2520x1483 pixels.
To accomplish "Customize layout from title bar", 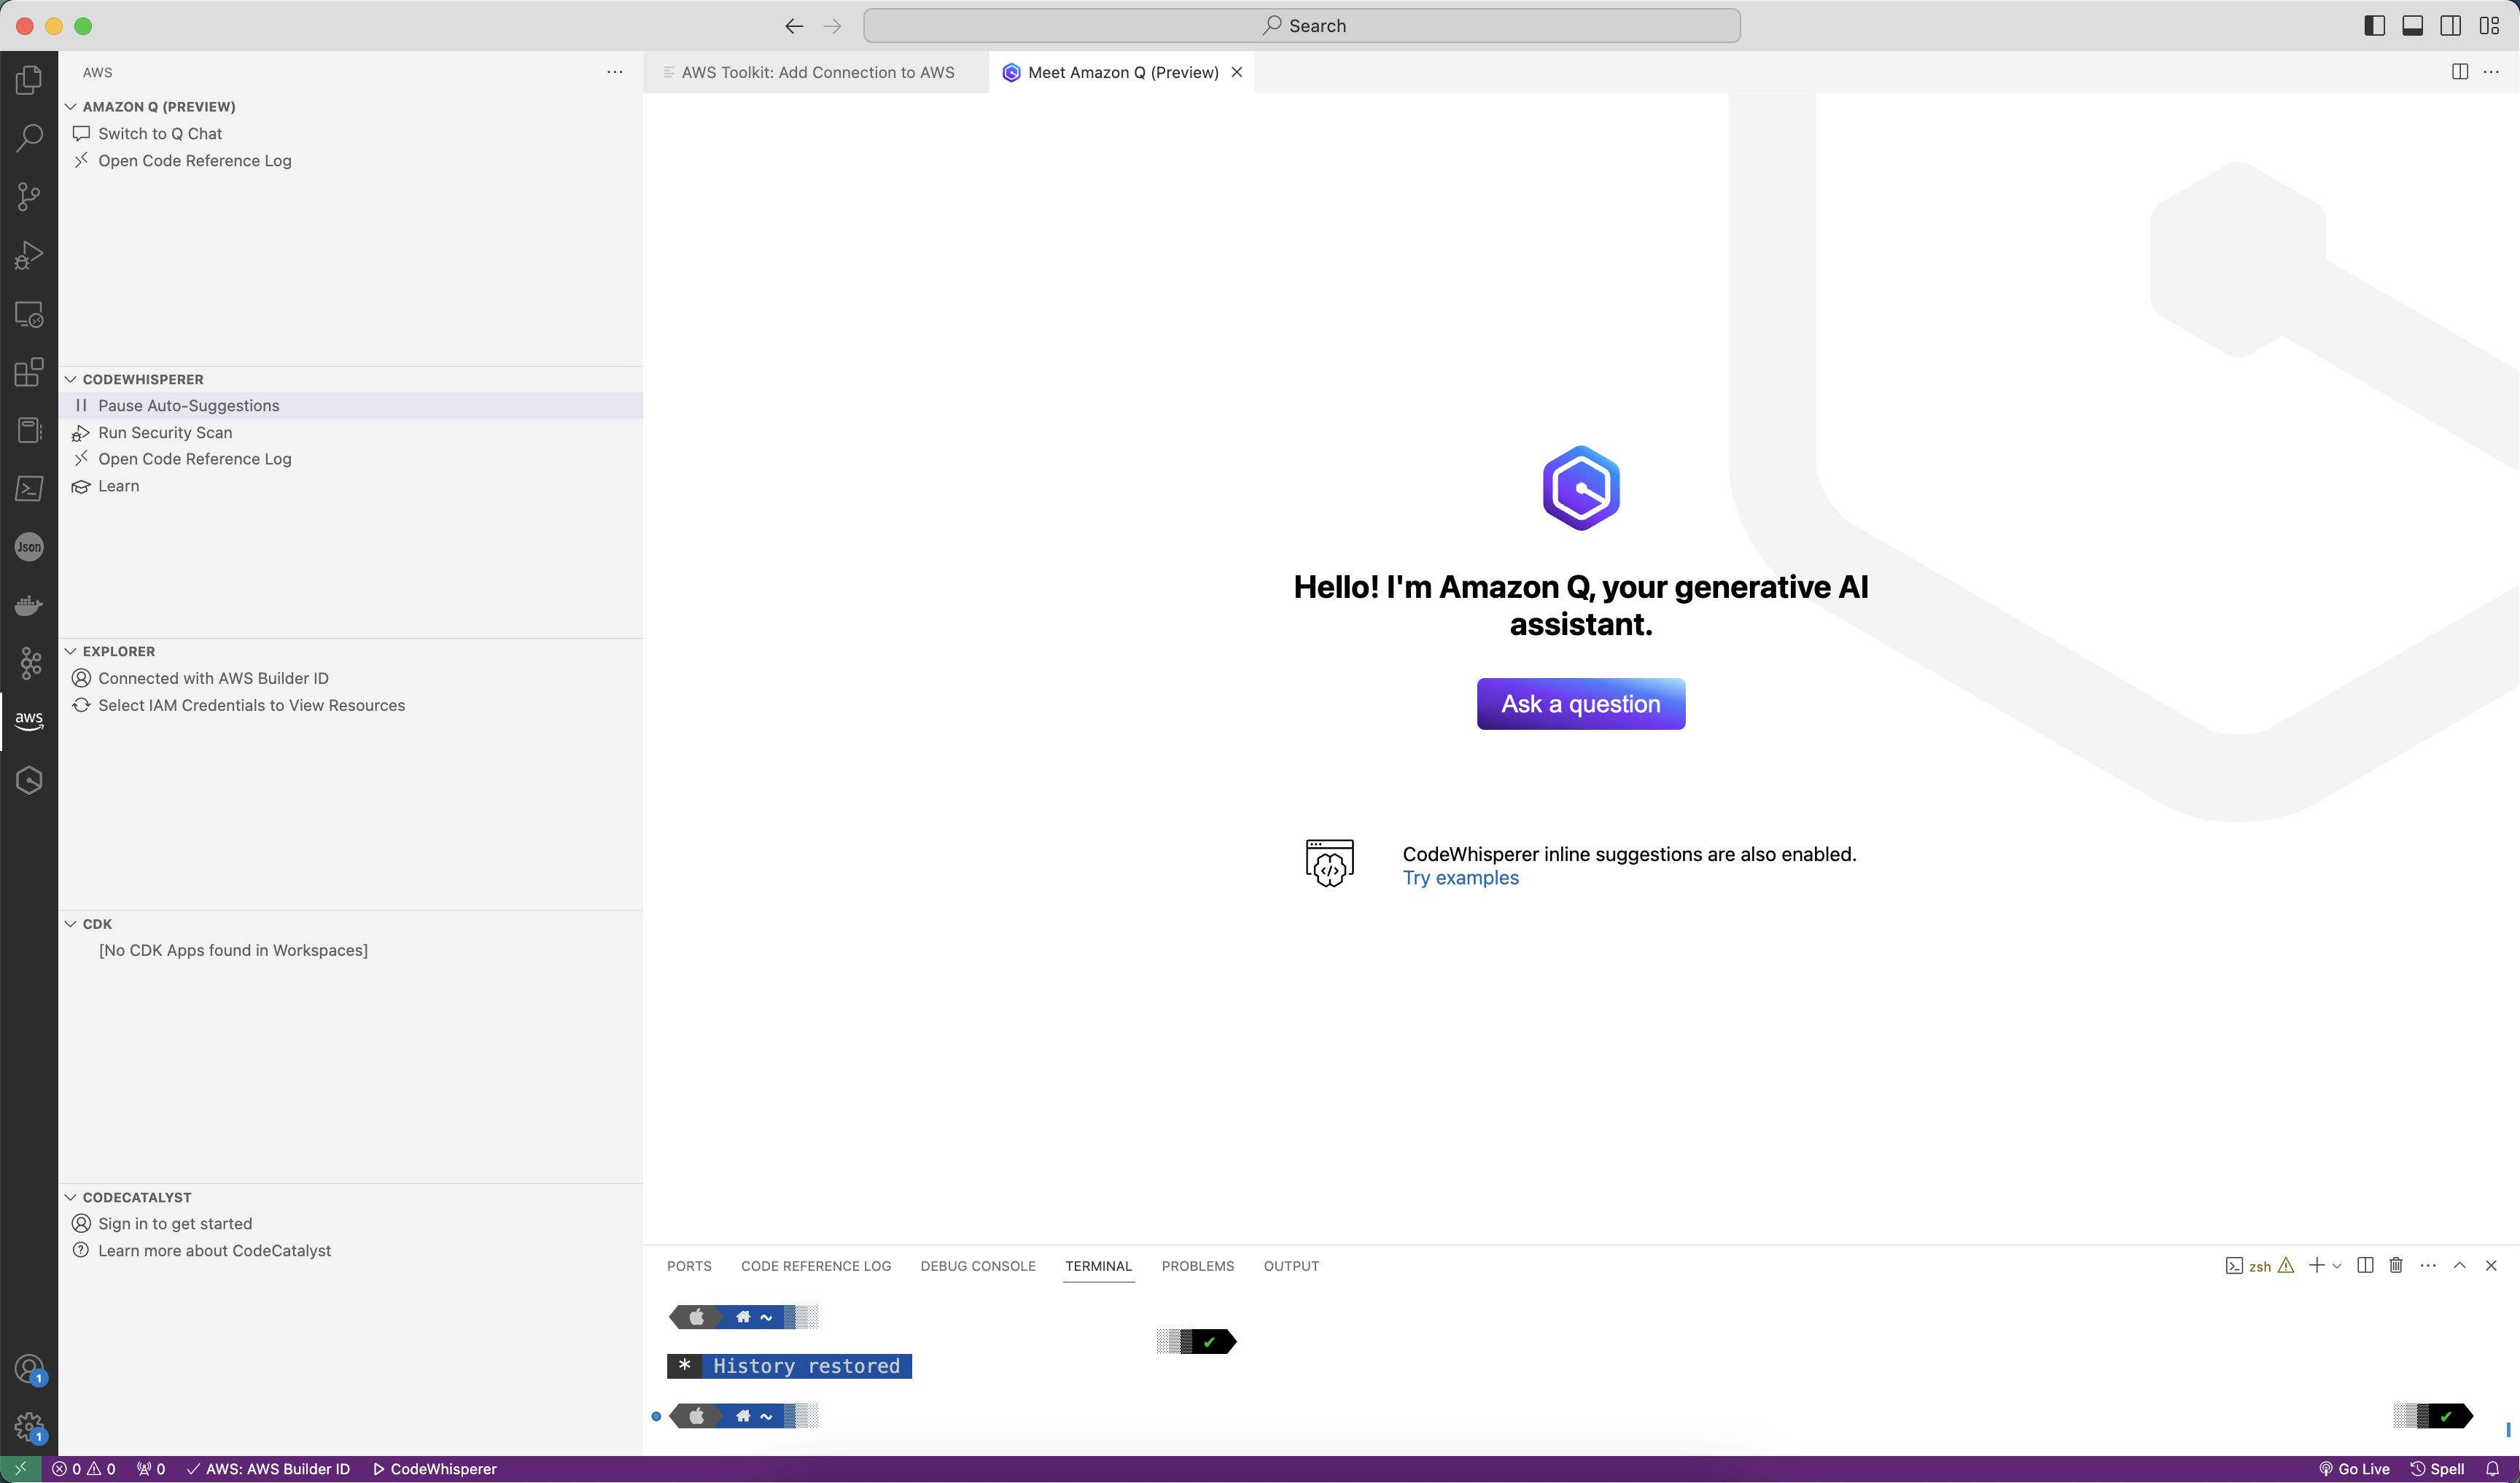I will coord(2489,26).
